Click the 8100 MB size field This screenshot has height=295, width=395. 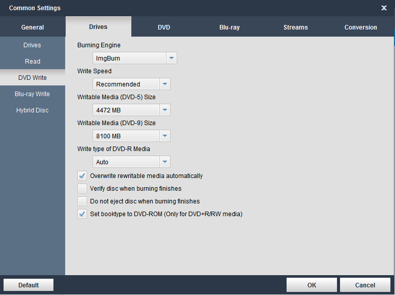tap(126, 136)
